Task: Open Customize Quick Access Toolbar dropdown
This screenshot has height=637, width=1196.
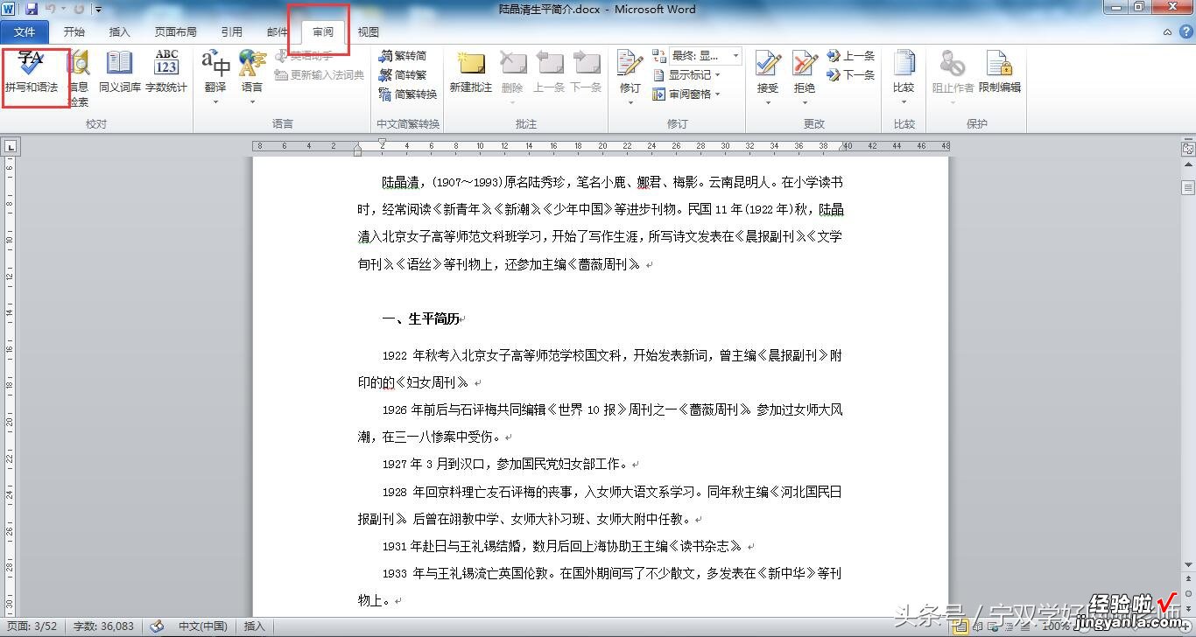Action: coord(98,9)
